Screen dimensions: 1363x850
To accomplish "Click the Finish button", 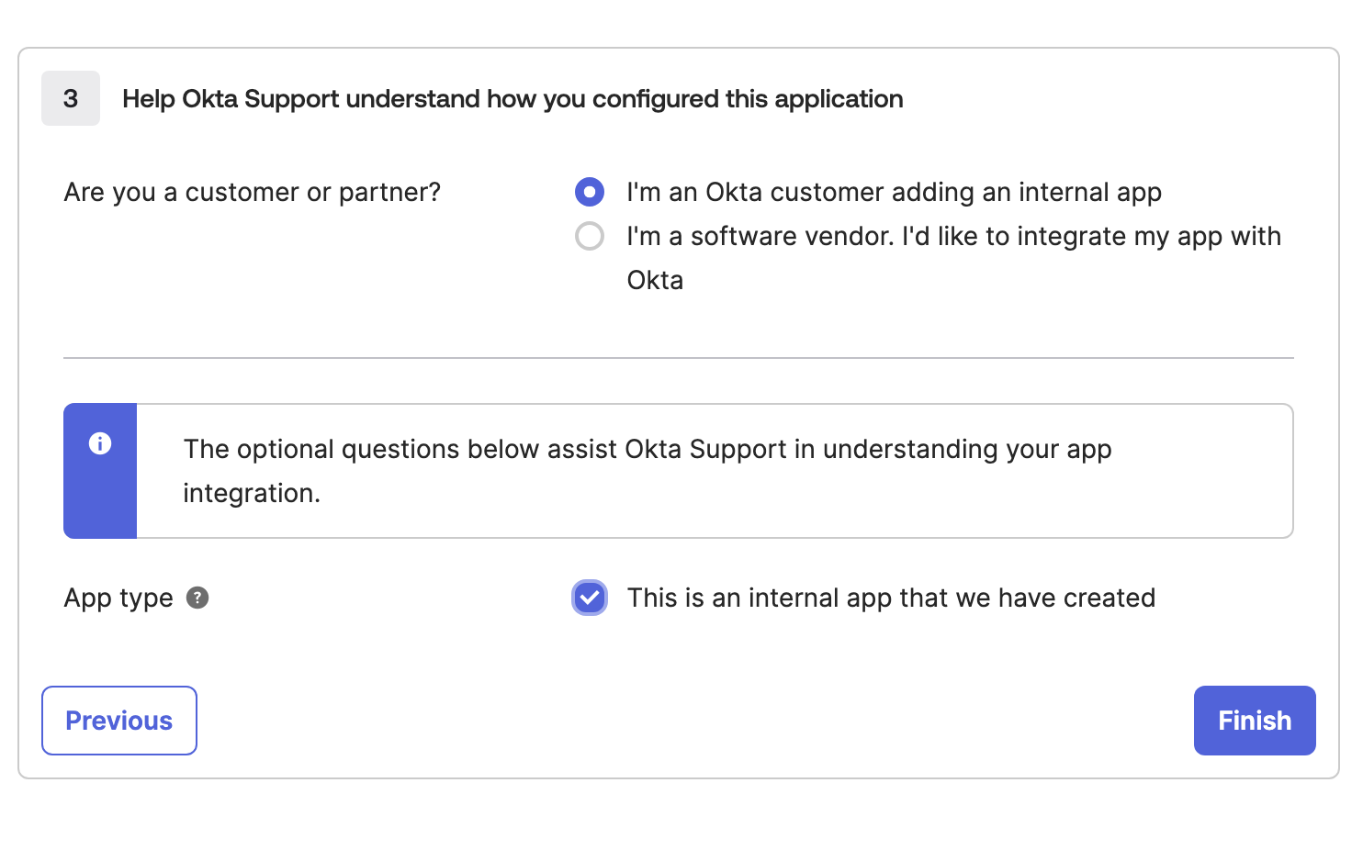I will click(1254, 721).
